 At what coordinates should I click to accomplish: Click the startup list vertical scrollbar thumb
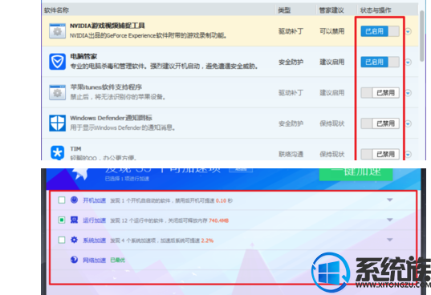click(421, 36)
